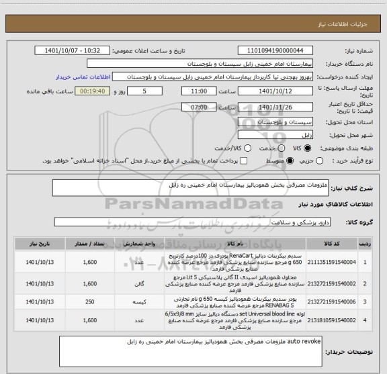Click the delivery province field سیستان و بلوچستان
Screen dimensions: 387x374
tap(275, 122)
